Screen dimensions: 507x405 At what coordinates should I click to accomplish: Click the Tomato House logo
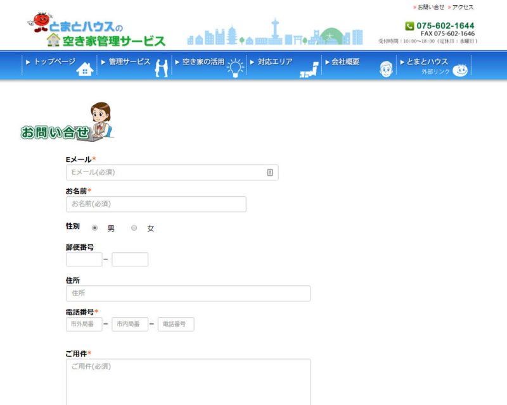tap(96, 32)
